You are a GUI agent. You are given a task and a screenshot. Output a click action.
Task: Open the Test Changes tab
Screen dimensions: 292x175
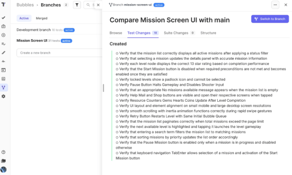click(x=143, y=33)
